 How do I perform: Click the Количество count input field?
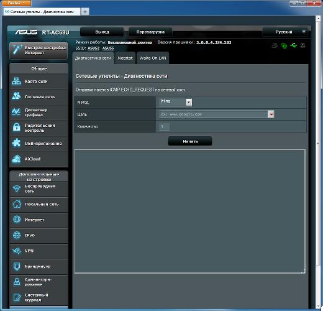point(165,126)
